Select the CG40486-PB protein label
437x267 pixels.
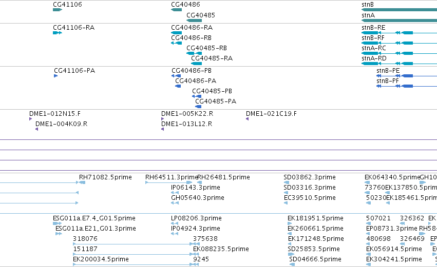click(192, 71)
